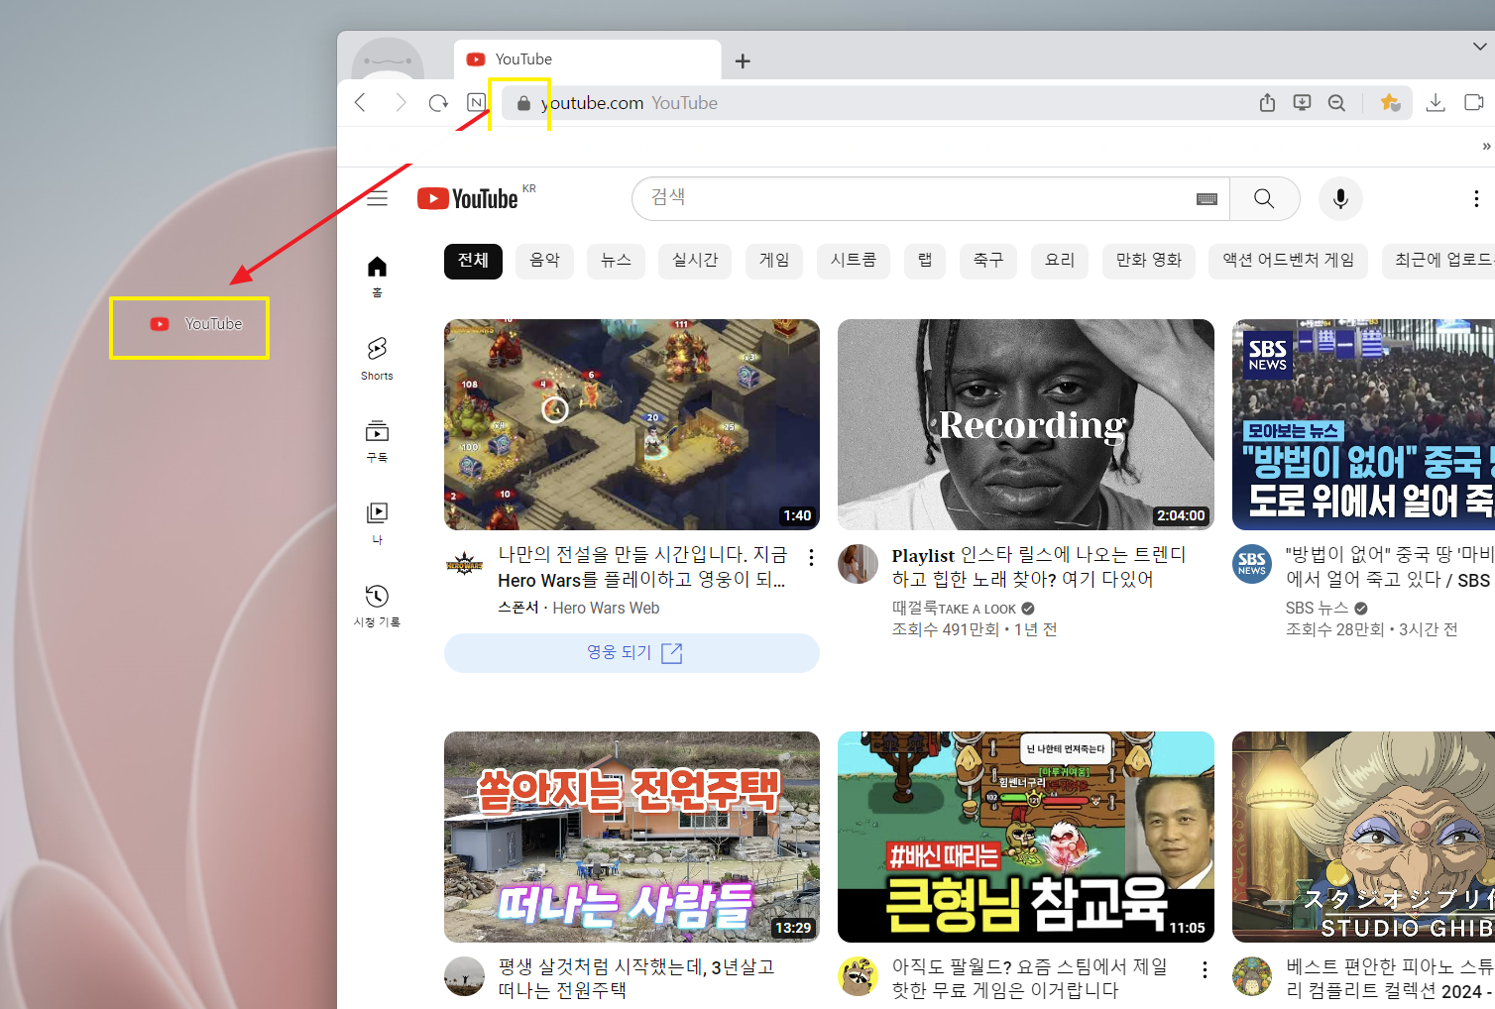1495x1009 pixels.
Task: Click the install app icon in address bar
Action: (x=1302, y=102)
